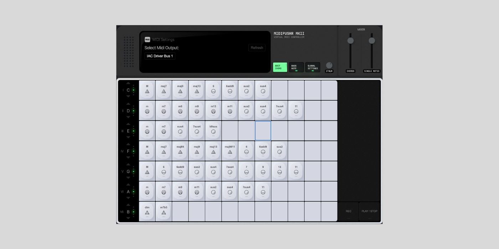This screenshot has height=249, width=499.
Task: Click the Strum knob
Action: (329, 65)
